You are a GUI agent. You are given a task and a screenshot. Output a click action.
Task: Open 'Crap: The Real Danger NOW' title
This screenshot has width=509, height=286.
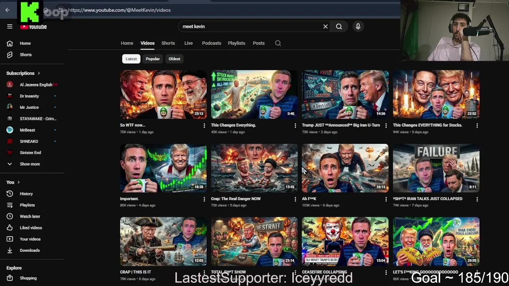click(236, 199)
